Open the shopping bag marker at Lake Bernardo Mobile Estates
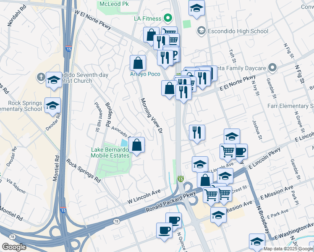The image size is (314, 252). click(136, 145)
